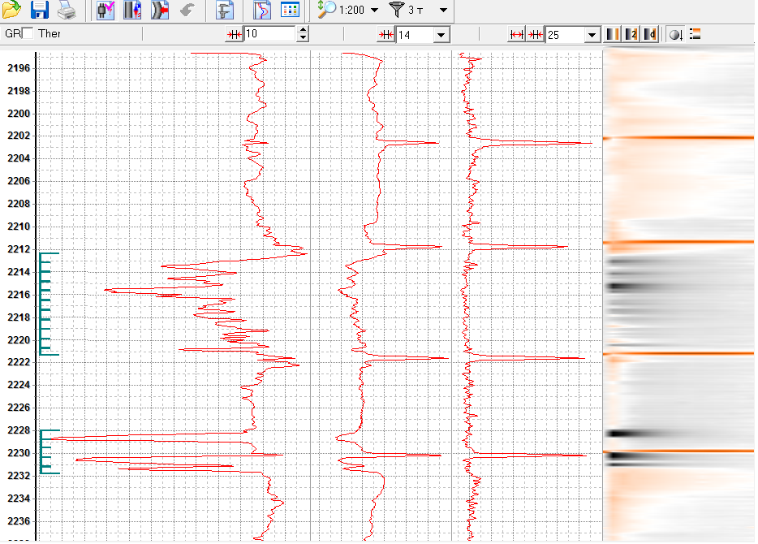Open the curve document icon with red and blue lines

click(262, 10)
